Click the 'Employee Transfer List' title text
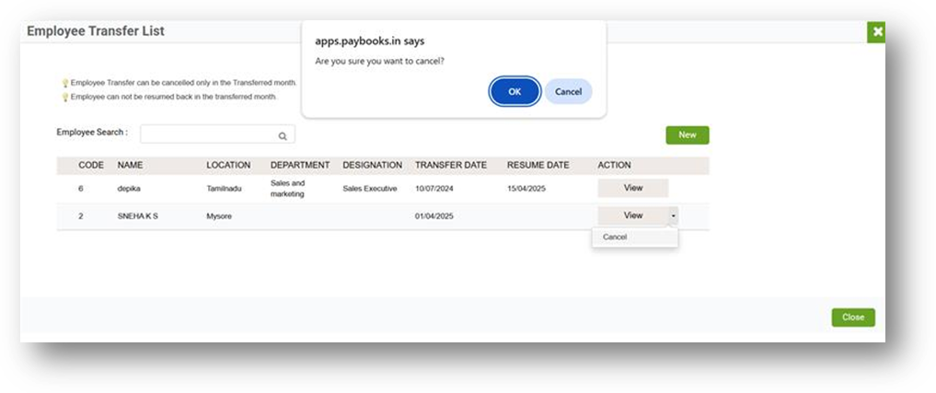The image size is (936, 393). (96, 31)
